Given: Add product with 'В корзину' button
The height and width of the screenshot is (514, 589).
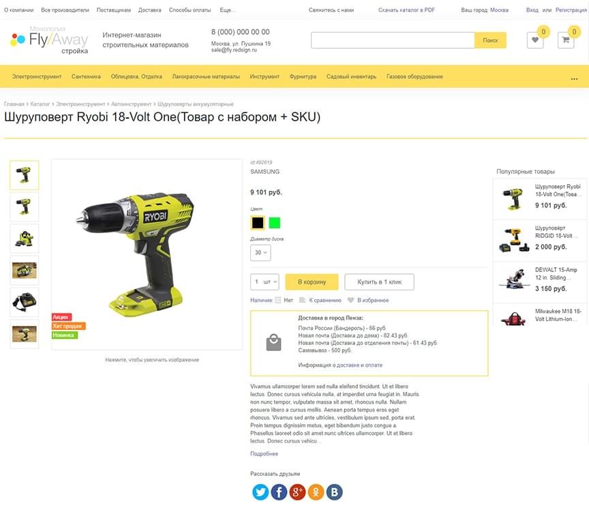Looking at the screenshot, I should tap(312, 282).
